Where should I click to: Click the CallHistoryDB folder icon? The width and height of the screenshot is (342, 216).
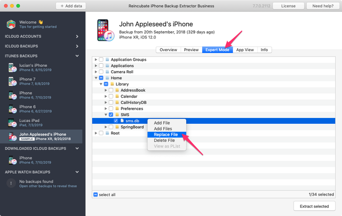[117, 102]
